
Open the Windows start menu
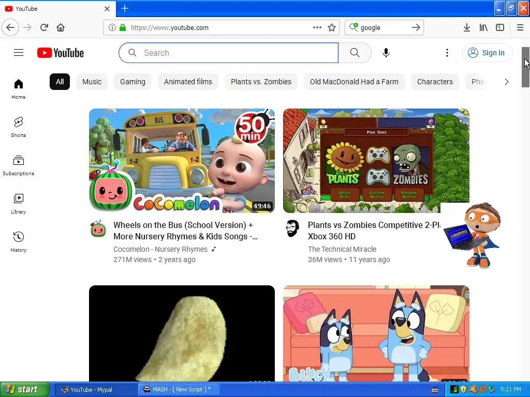click(x=25, y=389)
